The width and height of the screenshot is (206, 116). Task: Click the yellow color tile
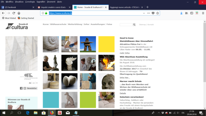[107, 44]
